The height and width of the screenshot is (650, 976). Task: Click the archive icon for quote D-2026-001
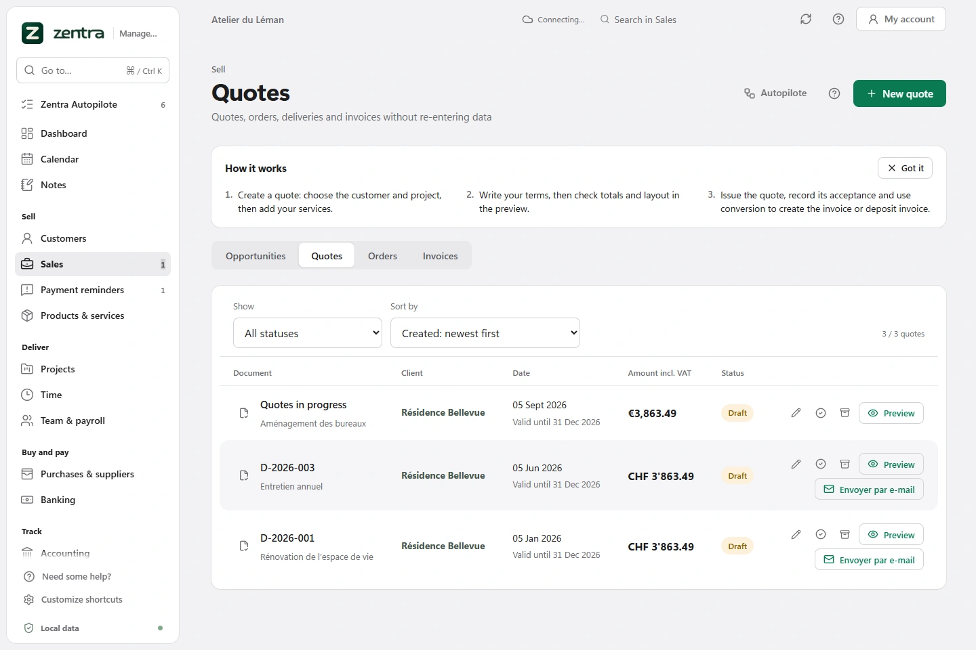pyautogui.click(x=845, y=535)
